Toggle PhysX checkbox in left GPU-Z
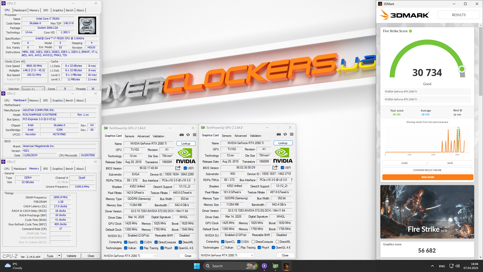This screenshot has width=483, height=272. pyautogui.click(x=162, y=248)
